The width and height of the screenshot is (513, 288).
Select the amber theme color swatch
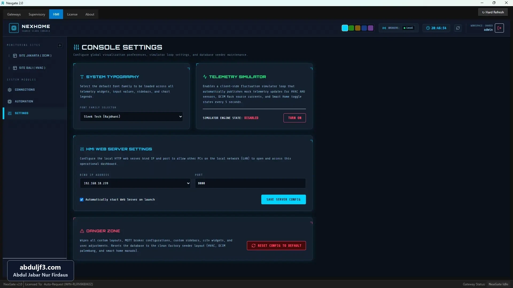(357, 28)
